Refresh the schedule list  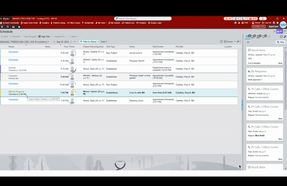(221, 42)
